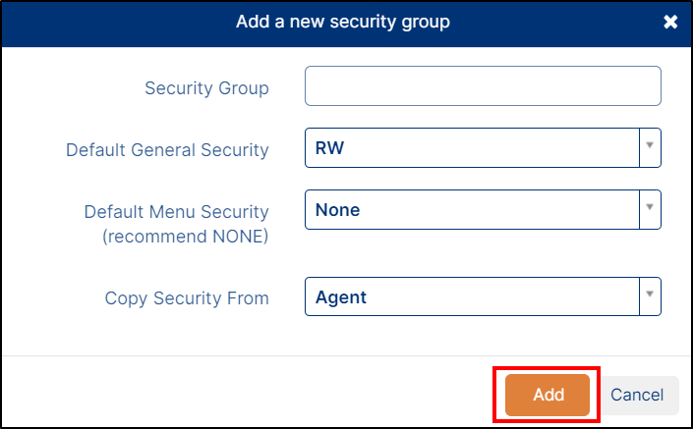Click the Default Menu Security label
Image resolution: width=693 pixels, height=429 pixels.
click(176, 211)
